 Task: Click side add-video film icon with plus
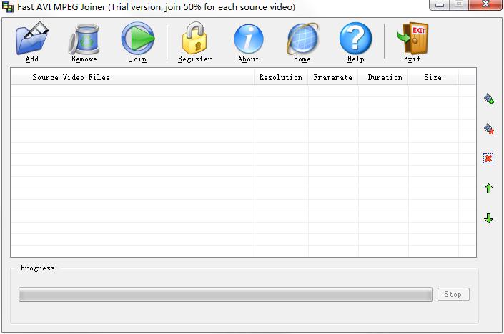click(488, 98)
